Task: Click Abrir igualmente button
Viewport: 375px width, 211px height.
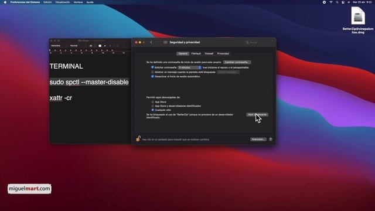Action: click(257, 115)
